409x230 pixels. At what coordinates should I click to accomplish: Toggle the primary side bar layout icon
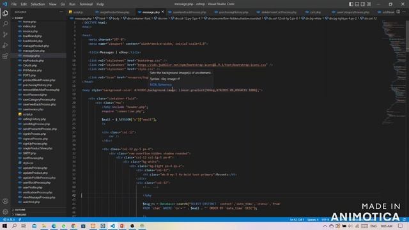351,4
